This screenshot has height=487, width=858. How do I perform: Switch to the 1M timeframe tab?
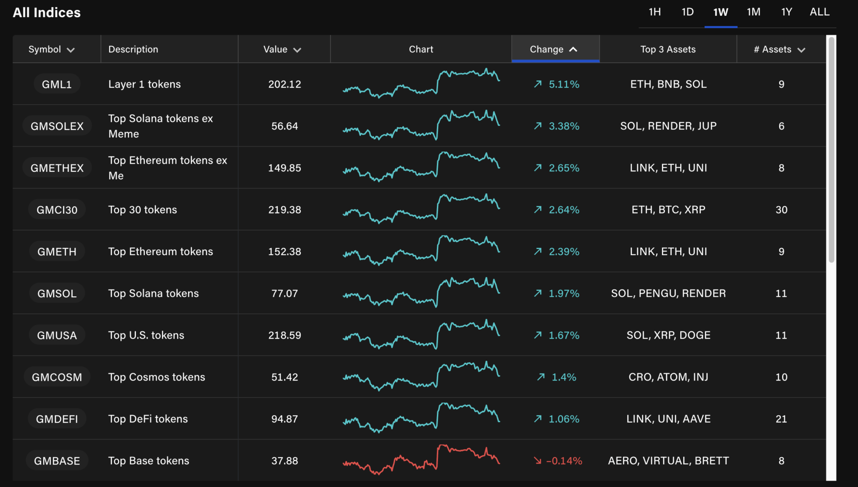point(754,12)
